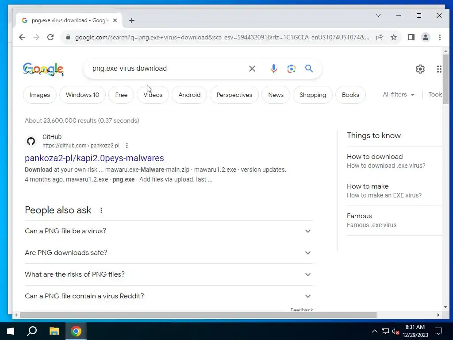Open the Tools option
The image size is (453, 340).
pos(435,95)
